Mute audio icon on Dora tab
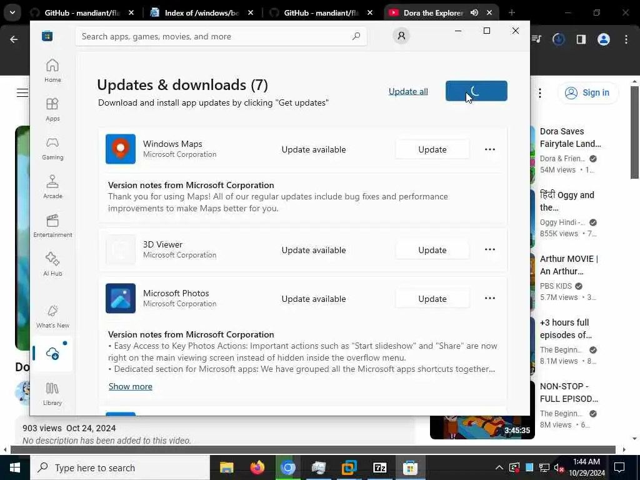640x480 pixels. click(x=474, y=12)
